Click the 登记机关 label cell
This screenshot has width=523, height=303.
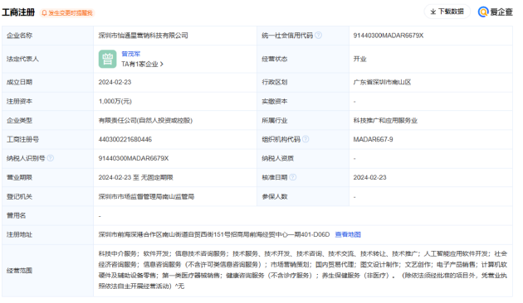pos(47,197)
